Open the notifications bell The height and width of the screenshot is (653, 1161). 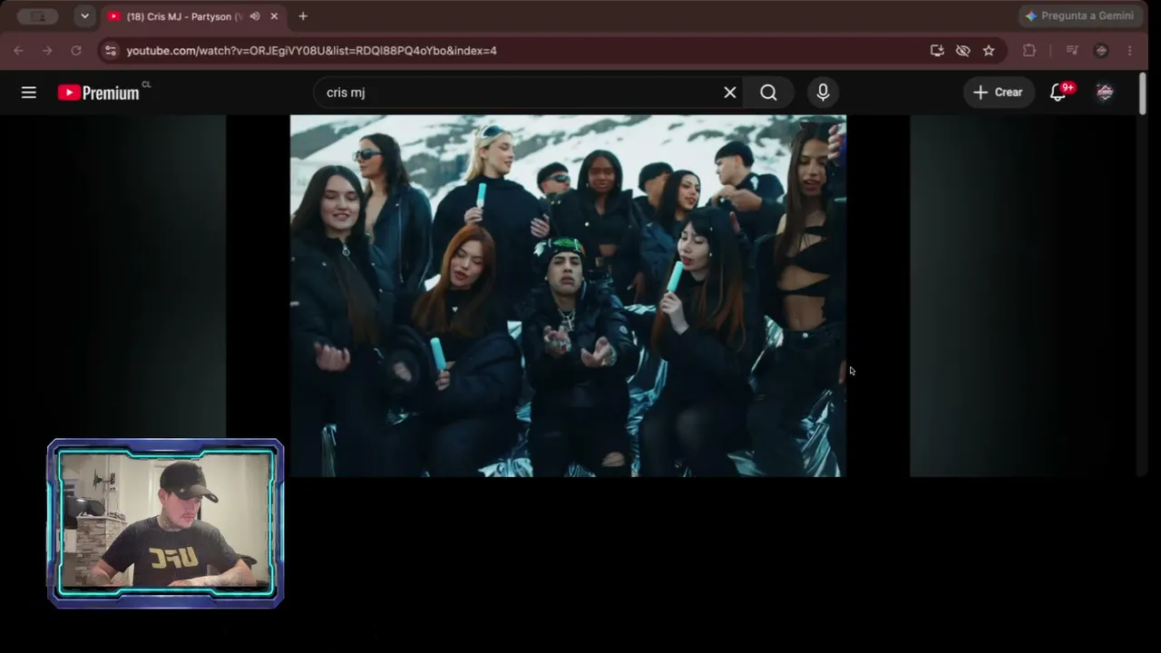click(1058, 92)
